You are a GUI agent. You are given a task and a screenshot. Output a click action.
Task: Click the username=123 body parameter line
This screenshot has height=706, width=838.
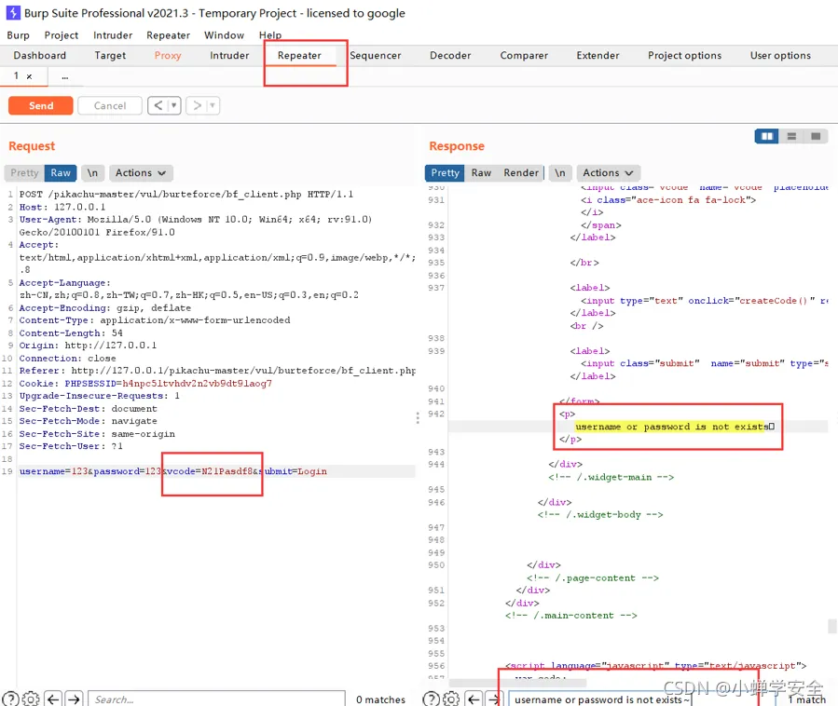coord(172,471)
